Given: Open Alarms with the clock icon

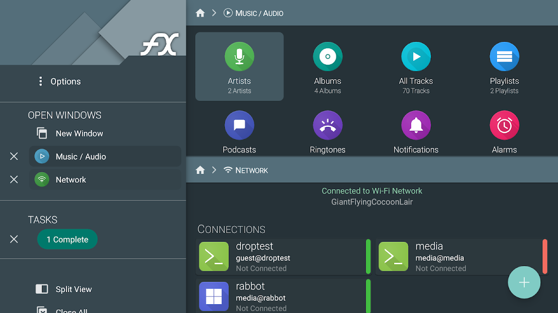Looking at the screenshot, I should 504,125.
